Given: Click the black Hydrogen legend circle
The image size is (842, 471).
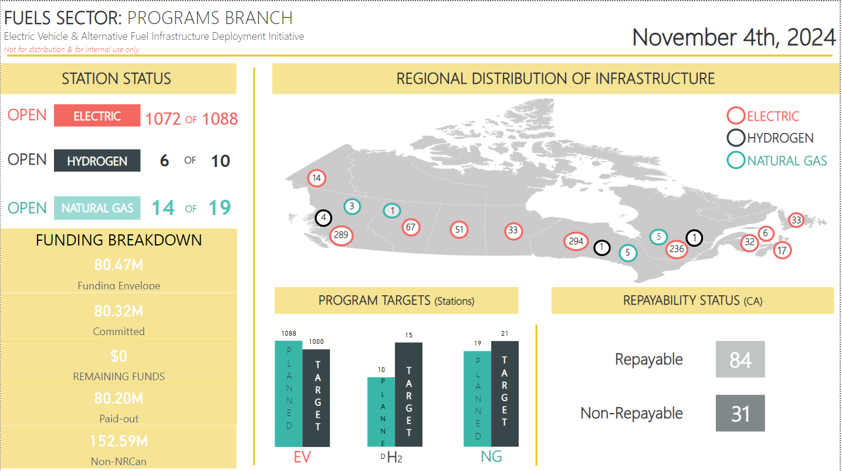Looking at the screenshot, I should [736, 138].
